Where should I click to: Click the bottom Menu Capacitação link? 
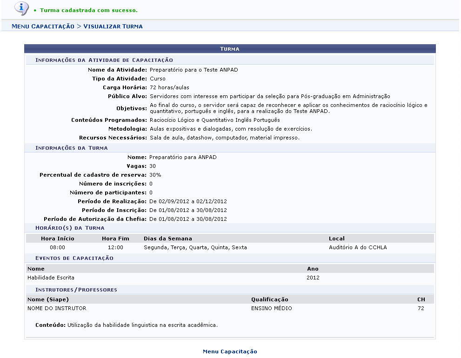[x=230, y=351]
